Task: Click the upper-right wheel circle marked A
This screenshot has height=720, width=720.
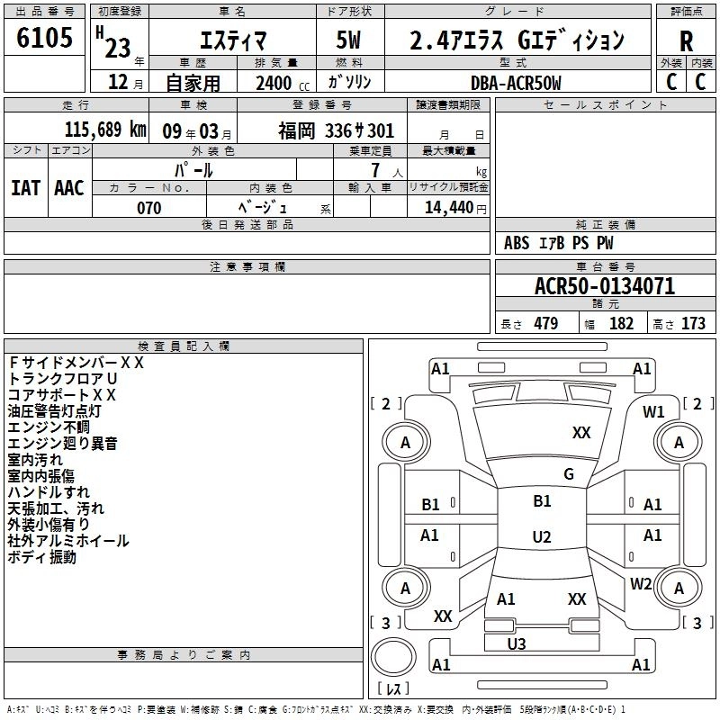Action: pyautogui.click(x=679, y=442)
